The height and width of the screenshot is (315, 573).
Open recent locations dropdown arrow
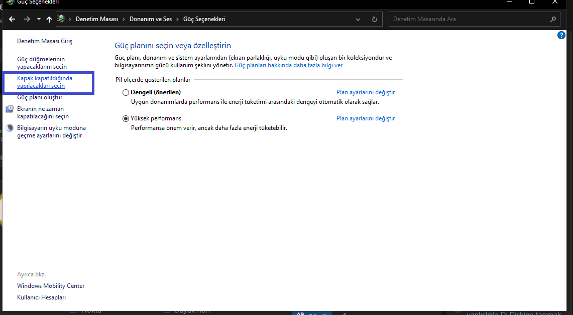[x=39, y=19]
